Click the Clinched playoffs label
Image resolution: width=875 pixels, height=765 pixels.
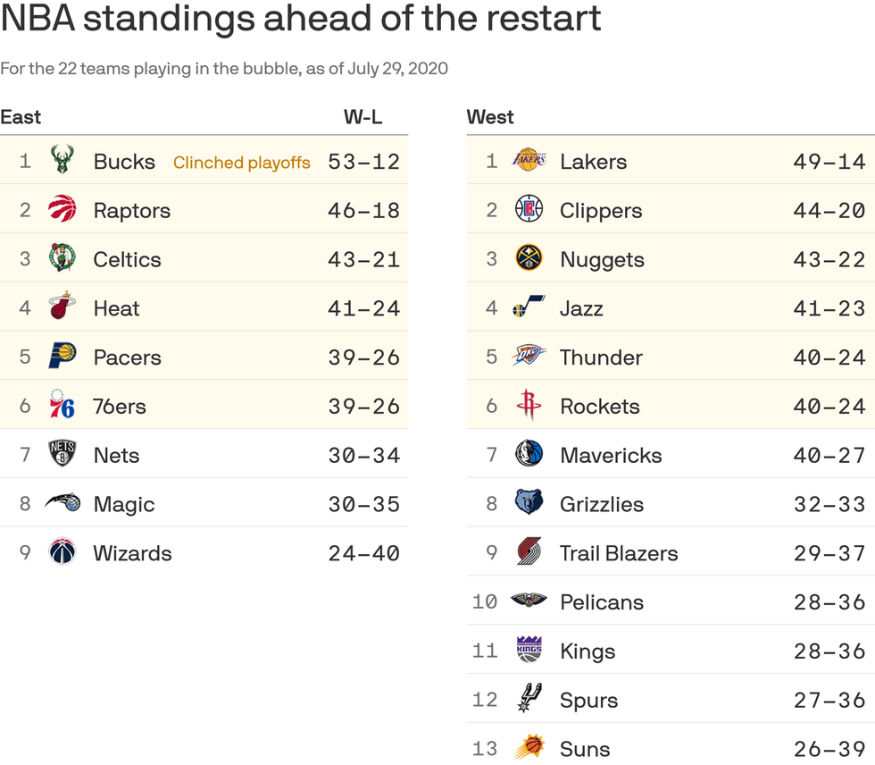(x=242, y=163)
